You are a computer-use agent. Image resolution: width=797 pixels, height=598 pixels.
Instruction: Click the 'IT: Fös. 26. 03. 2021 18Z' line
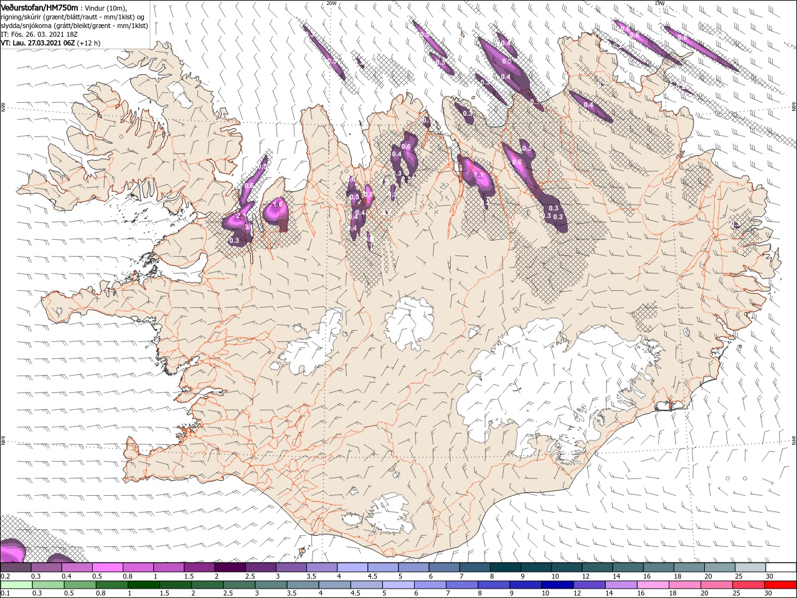point(39,34)
